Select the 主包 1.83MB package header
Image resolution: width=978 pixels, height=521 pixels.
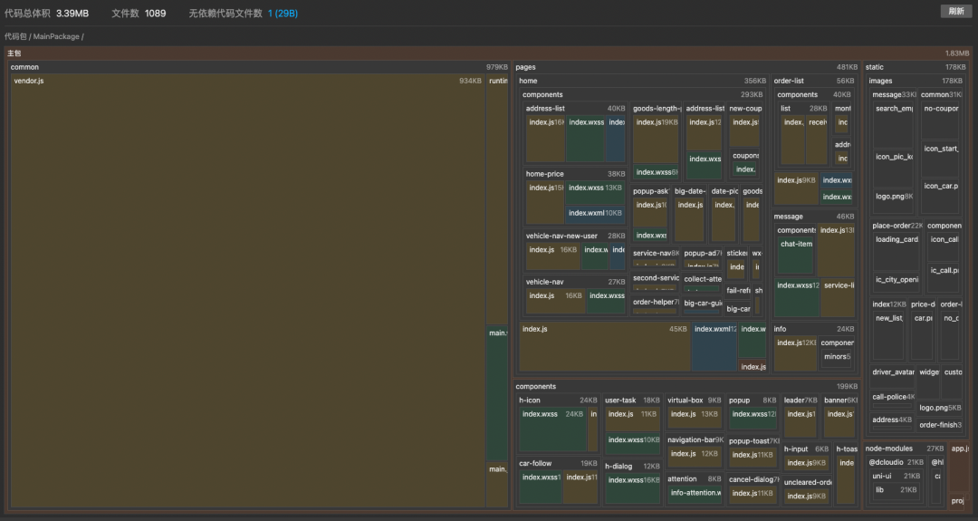click(x=488, y=53)
